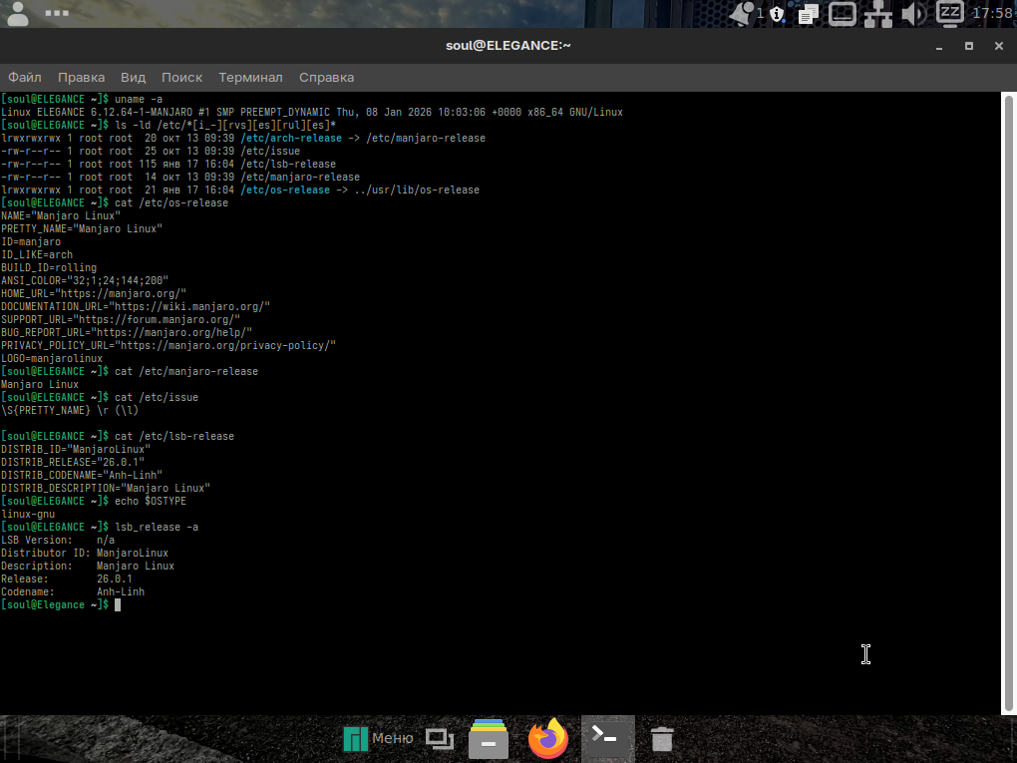The height and width of the screenshot is (763, 1017).
Task: Click the three-dots icon in top panel
Action: tap(58, 14)
